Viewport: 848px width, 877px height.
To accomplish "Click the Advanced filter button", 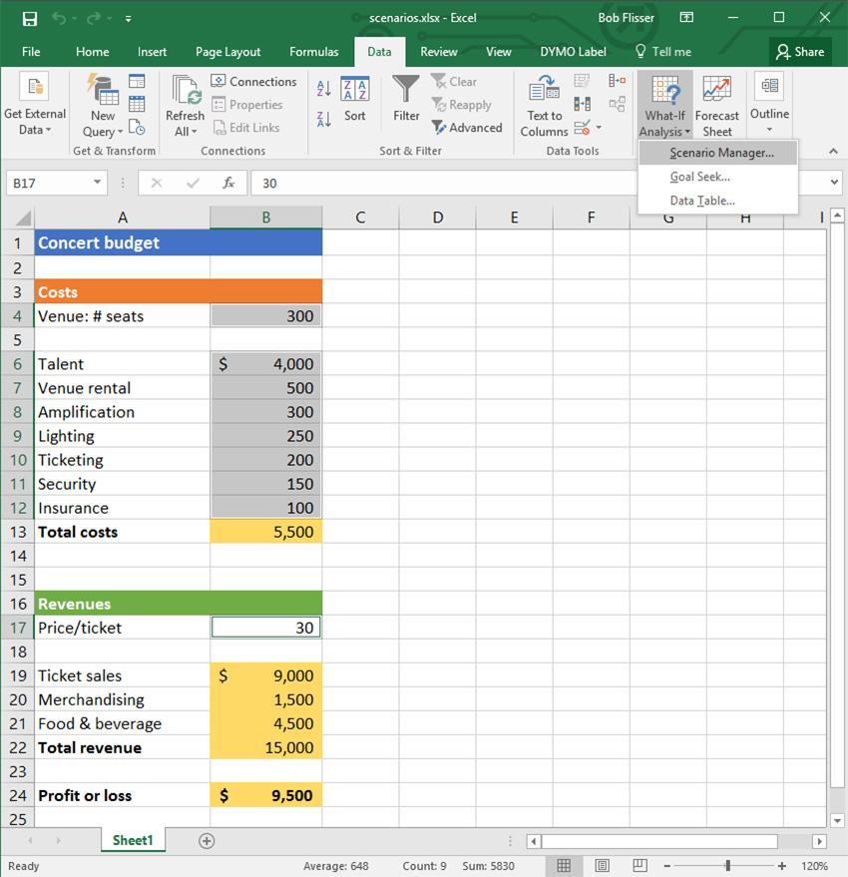I will (x=467, y=128).
